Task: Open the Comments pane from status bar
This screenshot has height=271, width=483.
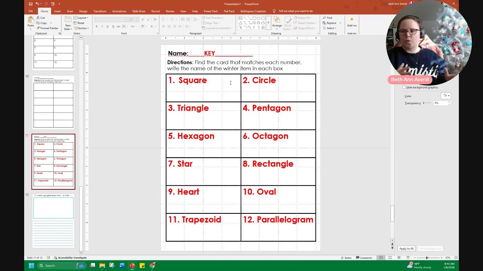Action: [x=364, y=258]
